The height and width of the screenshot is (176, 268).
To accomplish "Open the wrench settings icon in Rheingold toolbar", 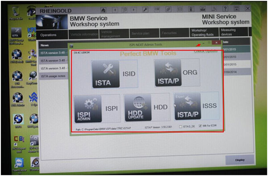I will tap(145, 9).
